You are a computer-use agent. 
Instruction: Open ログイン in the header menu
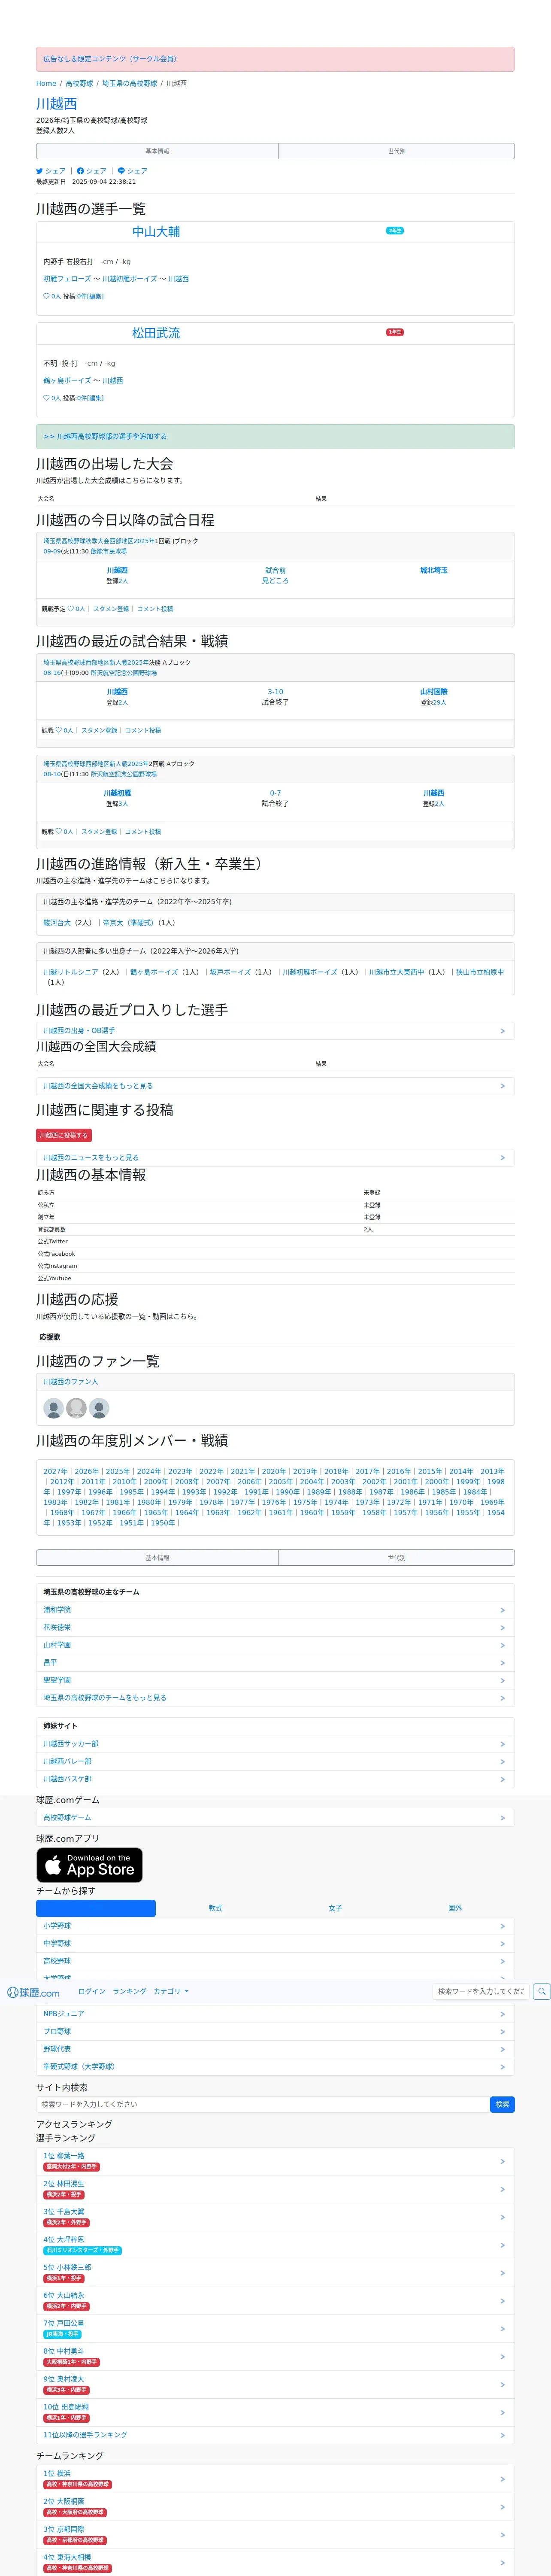pyautogui.click(x=92, y=1991)
